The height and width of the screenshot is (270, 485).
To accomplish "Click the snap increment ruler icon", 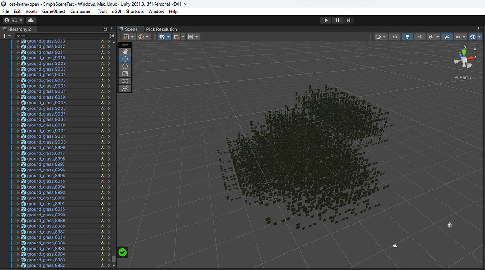I will [x=191, y=37].
